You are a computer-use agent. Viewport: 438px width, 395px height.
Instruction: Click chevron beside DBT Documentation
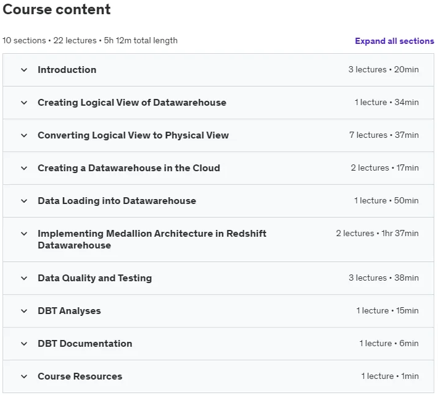(24, 344)
